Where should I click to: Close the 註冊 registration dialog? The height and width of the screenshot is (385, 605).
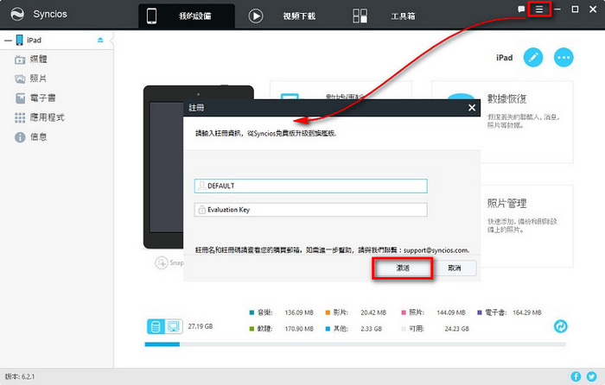[472, 108]
